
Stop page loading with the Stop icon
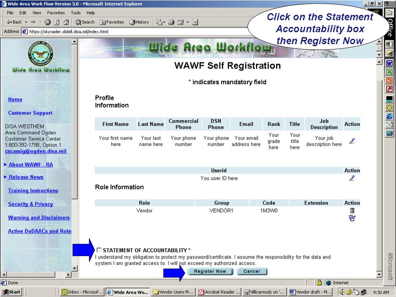click(47, 22)
